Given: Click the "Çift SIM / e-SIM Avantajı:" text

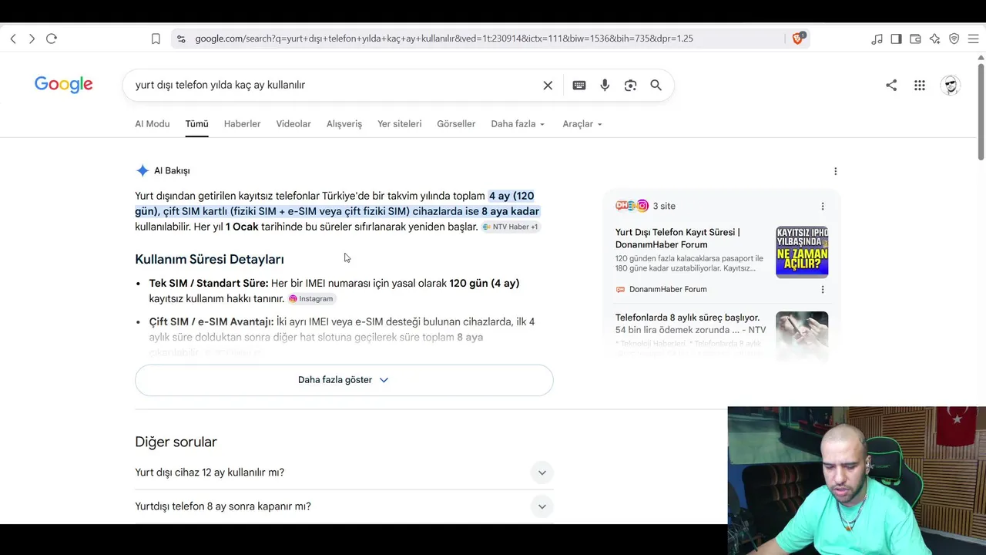Looking at the screenshot, I should pyautogui.click(x=211, y=321).
